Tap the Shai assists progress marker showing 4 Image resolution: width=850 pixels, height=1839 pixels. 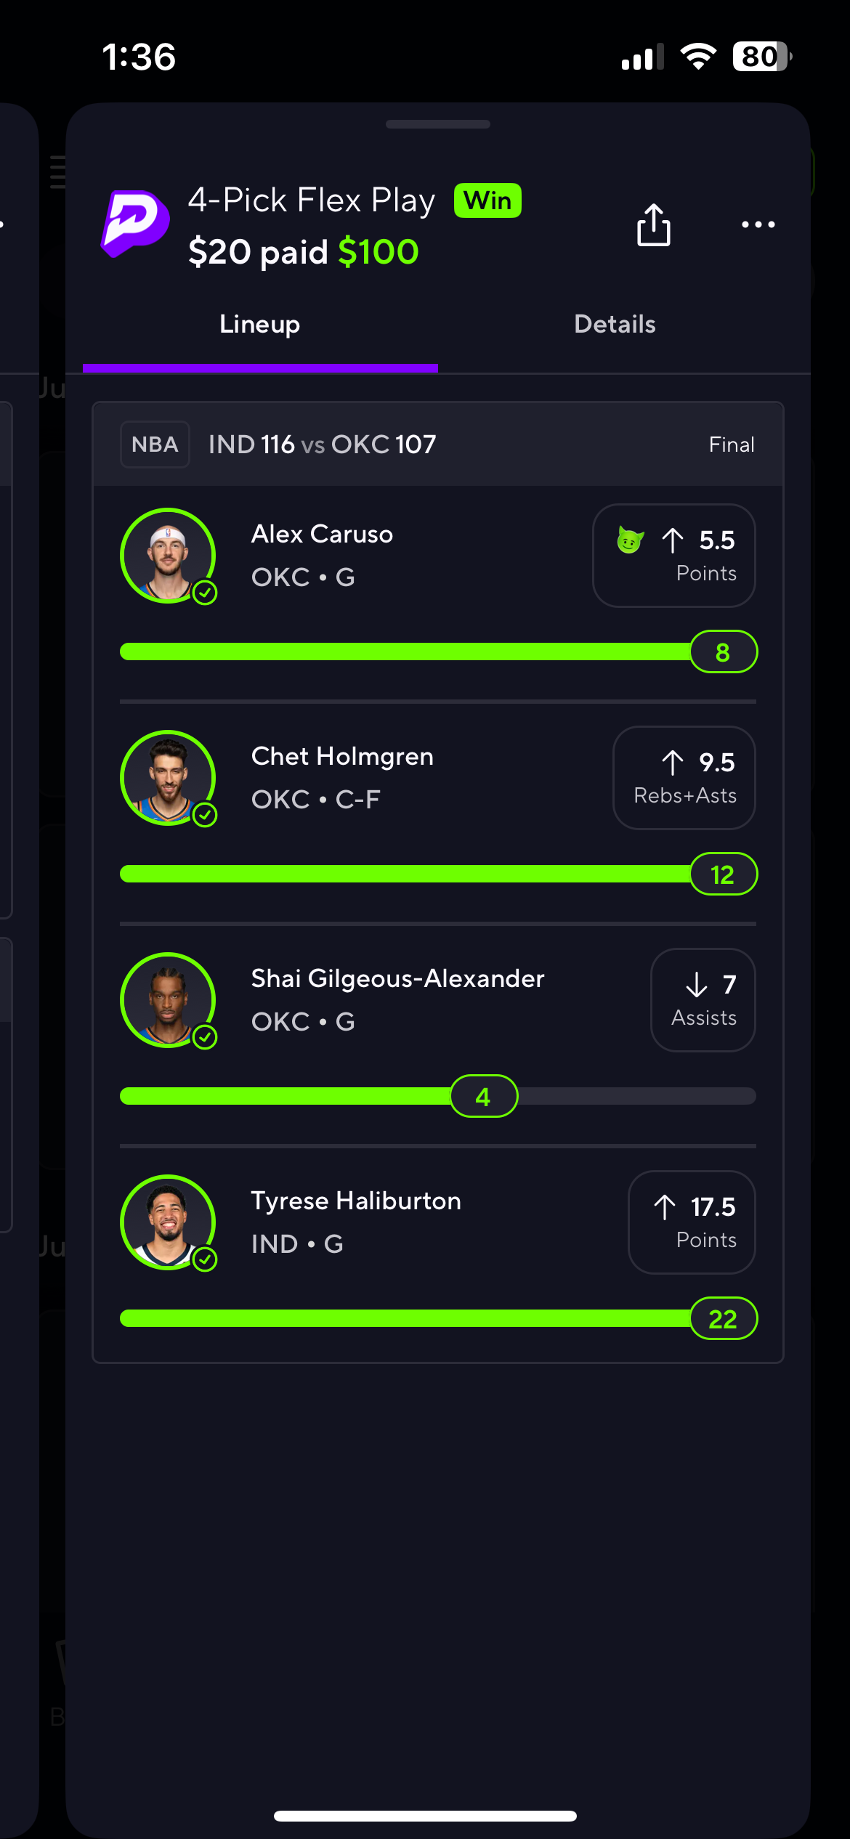pyautogui.click(x=484, y=1096)
